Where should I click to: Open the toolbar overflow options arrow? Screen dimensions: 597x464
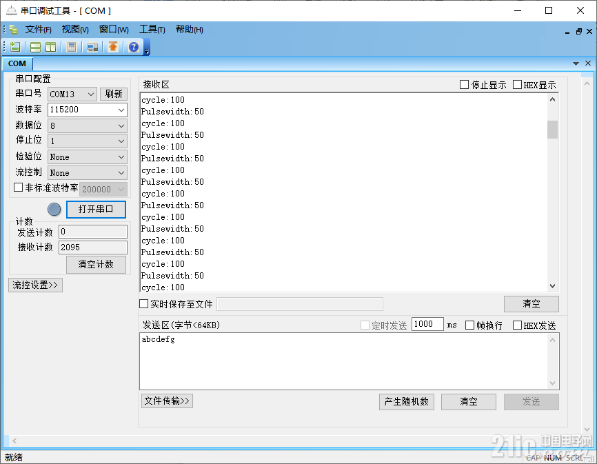point(147,50)
